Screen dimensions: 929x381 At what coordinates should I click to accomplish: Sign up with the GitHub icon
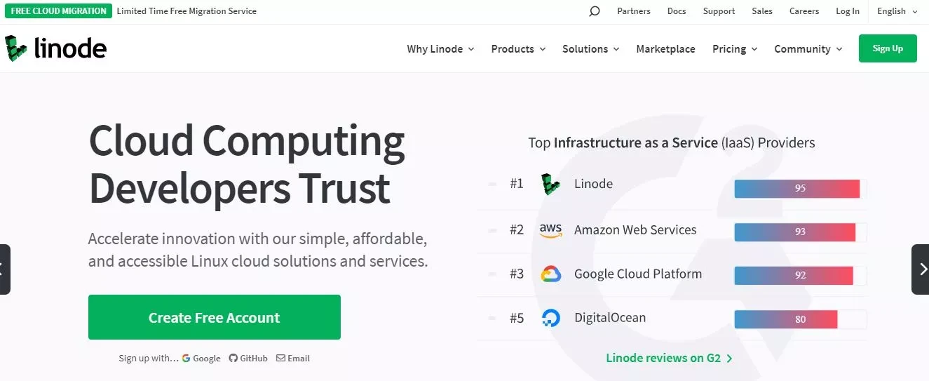click(233, 358)
